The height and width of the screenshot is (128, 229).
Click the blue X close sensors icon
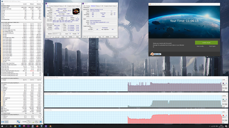pyautogui.click(x=41, y=122)
